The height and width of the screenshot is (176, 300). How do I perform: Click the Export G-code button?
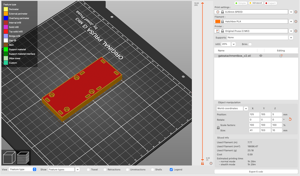(x=256, y=172)
